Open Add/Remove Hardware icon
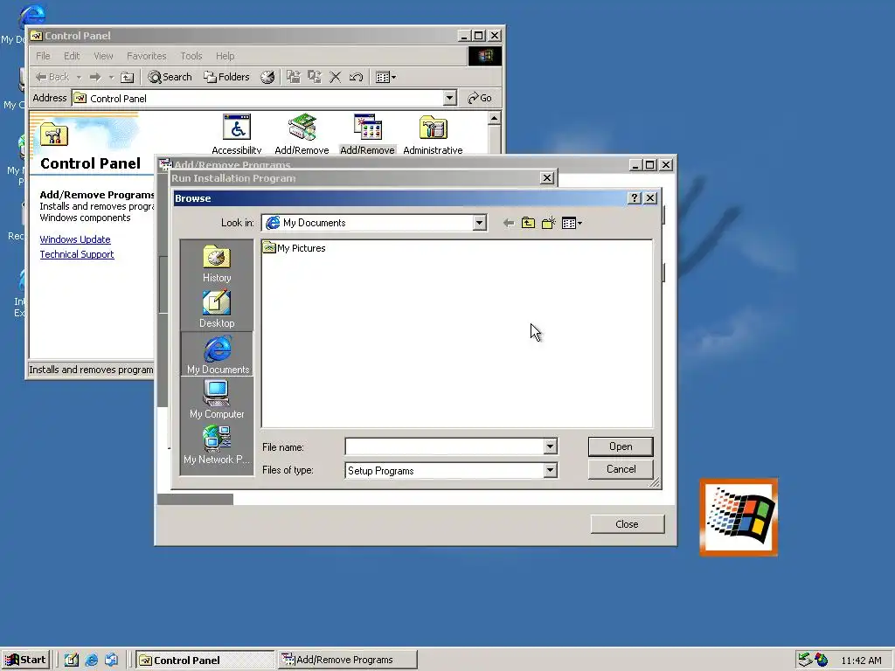Image resolution: width=895 pixels, height=671 pixels. click(302, 135)
